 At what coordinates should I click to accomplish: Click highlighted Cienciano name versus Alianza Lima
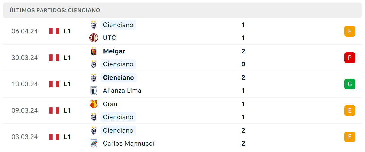118,78
